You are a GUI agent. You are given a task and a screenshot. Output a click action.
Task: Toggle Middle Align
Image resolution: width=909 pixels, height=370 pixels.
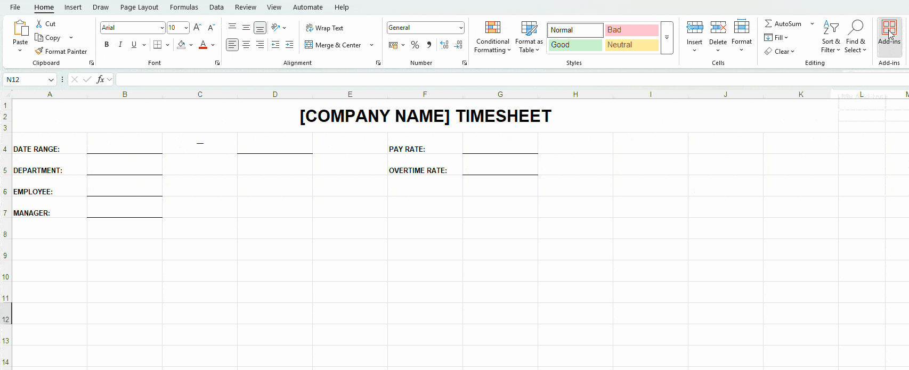pyautogui.click(x=246, y=28)
